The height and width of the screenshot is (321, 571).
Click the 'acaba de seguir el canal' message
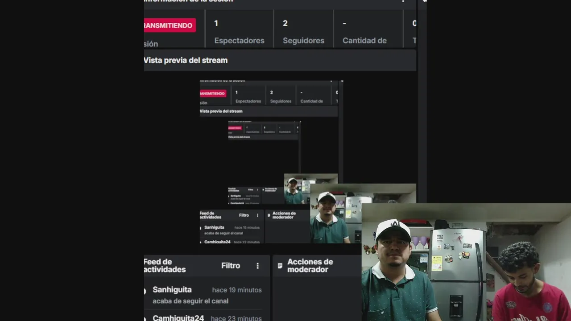tap(190, 301)
